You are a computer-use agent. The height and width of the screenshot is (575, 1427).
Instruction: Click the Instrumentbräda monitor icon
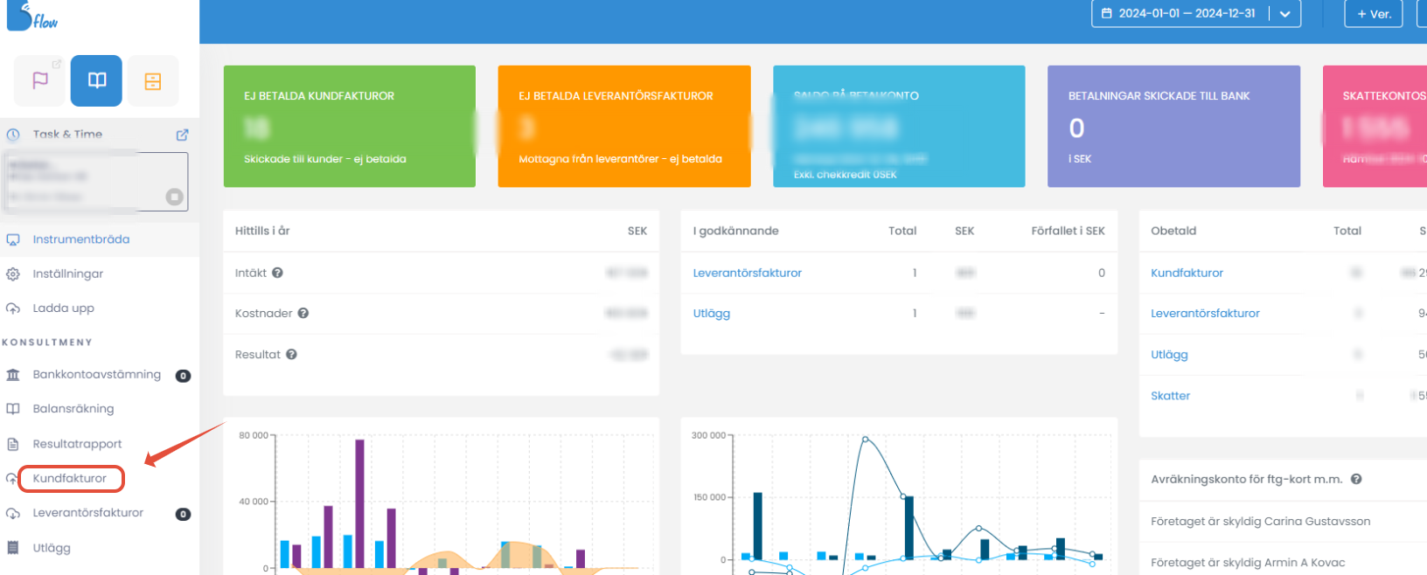point(13,239)
